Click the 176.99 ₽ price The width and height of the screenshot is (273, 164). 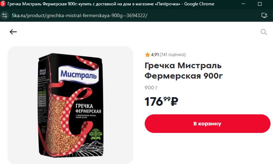coord(161,101)
